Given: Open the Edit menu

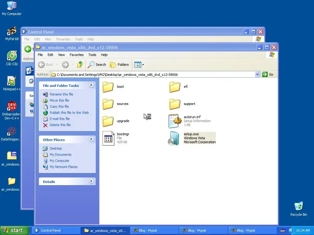Looking at the screenshot, I should tap(50, 55).
